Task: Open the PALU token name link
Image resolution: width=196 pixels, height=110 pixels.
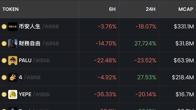Action: click(25, 60)
